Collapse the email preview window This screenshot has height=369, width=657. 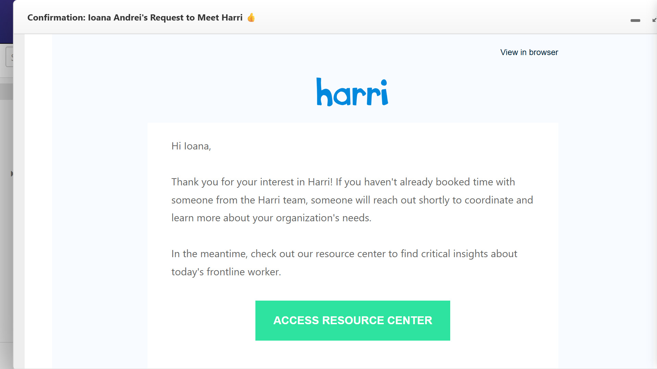pos(635,21)
